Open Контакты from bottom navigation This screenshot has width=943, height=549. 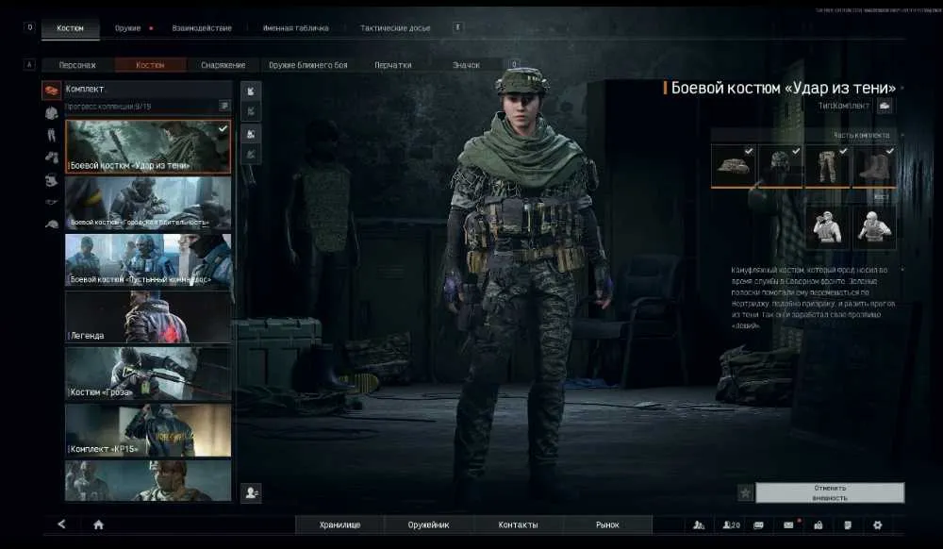(518, 525)
